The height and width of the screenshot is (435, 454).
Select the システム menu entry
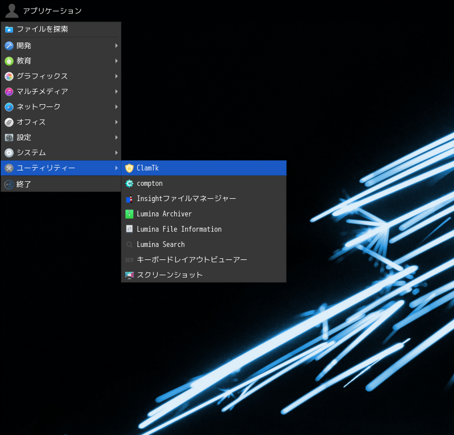click(x=31, y=153)
